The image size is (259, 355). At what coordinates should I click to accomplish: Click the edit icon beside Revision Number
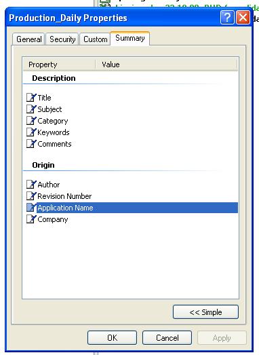(x=31, y=196)
